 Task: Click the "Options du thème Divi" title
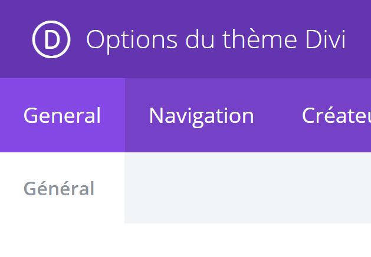pos(215,39)
